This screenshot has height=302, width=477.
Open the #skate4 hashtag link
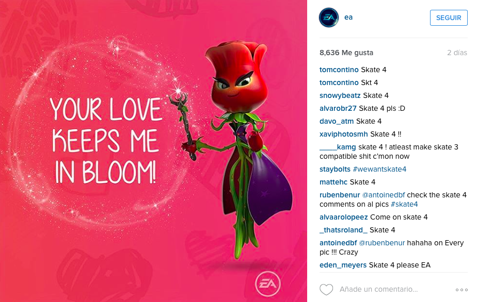[x=404, y=204]
